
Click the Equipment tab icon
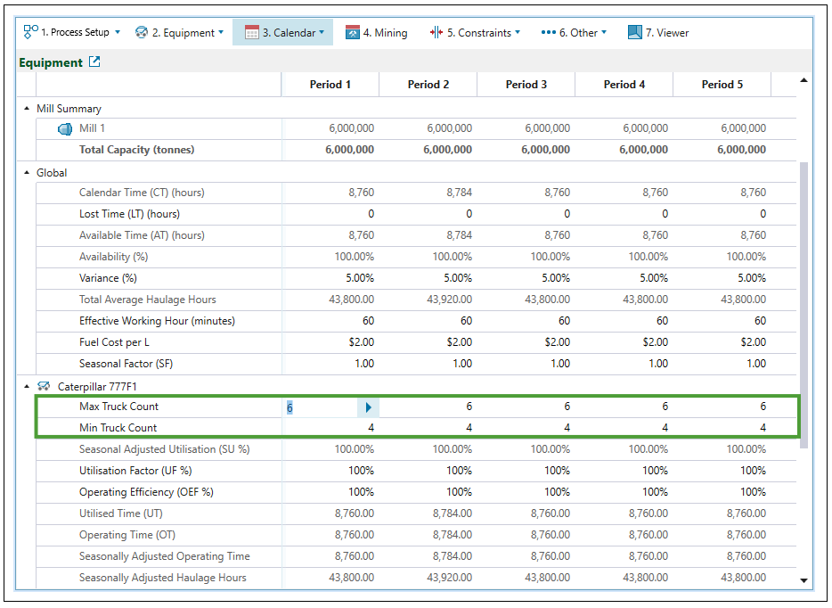tap(142, 33)
